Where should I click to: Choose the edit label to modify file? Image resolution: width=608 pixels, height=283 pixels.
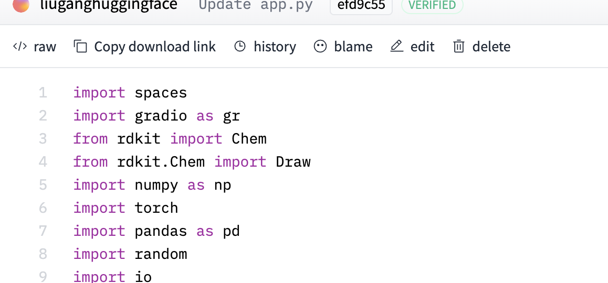coord(422,47)
